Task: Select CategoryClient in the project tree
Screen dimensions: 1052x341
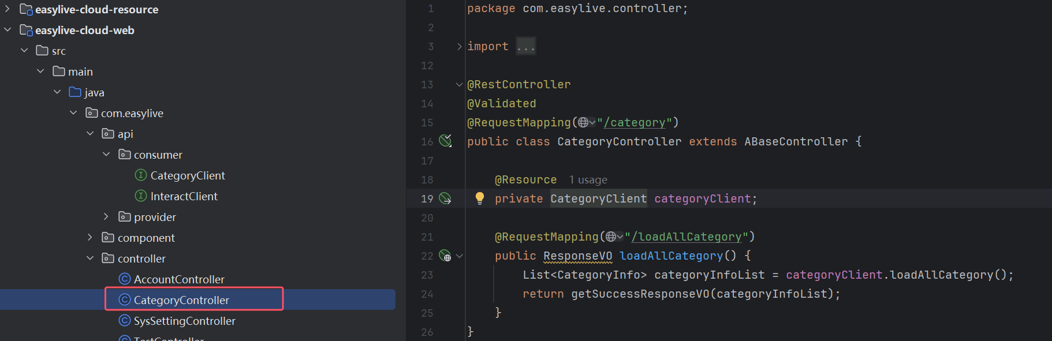Action: [188, 175]
